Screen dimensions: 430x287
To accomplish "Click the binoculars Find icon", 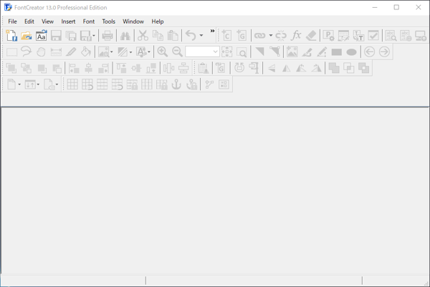I will pos(125,36).
